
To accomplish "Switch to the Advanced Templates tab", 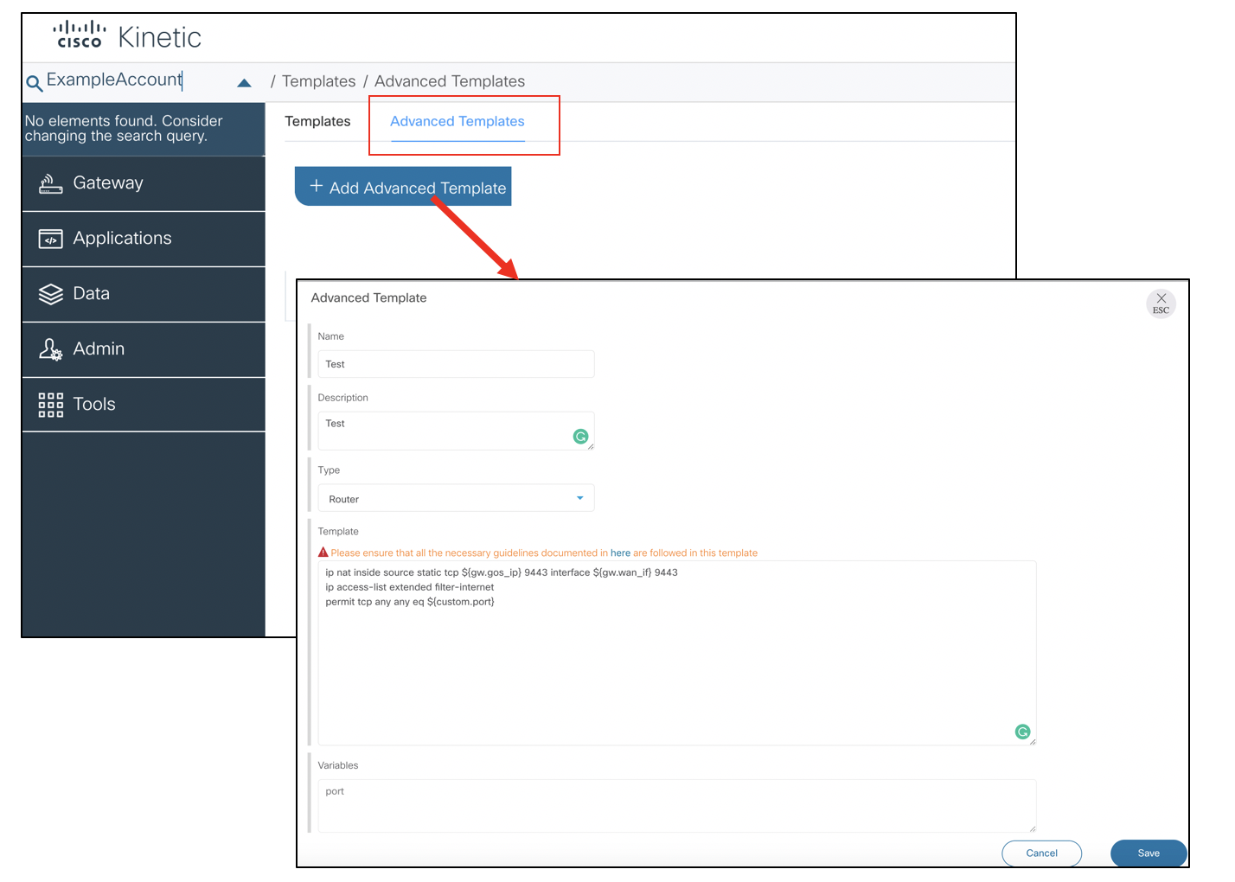I will click(458, 122).
